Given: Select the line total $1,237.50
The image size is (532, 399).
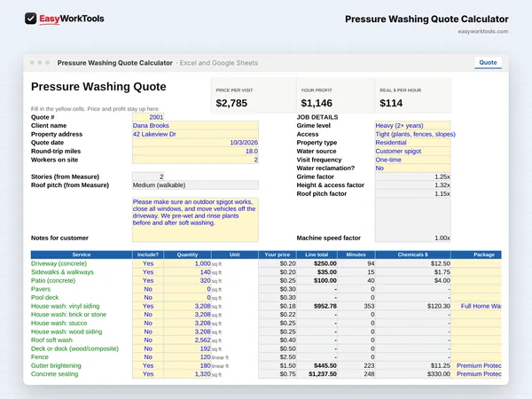Looking at the screenshot, I should click(x=317, y=374).
